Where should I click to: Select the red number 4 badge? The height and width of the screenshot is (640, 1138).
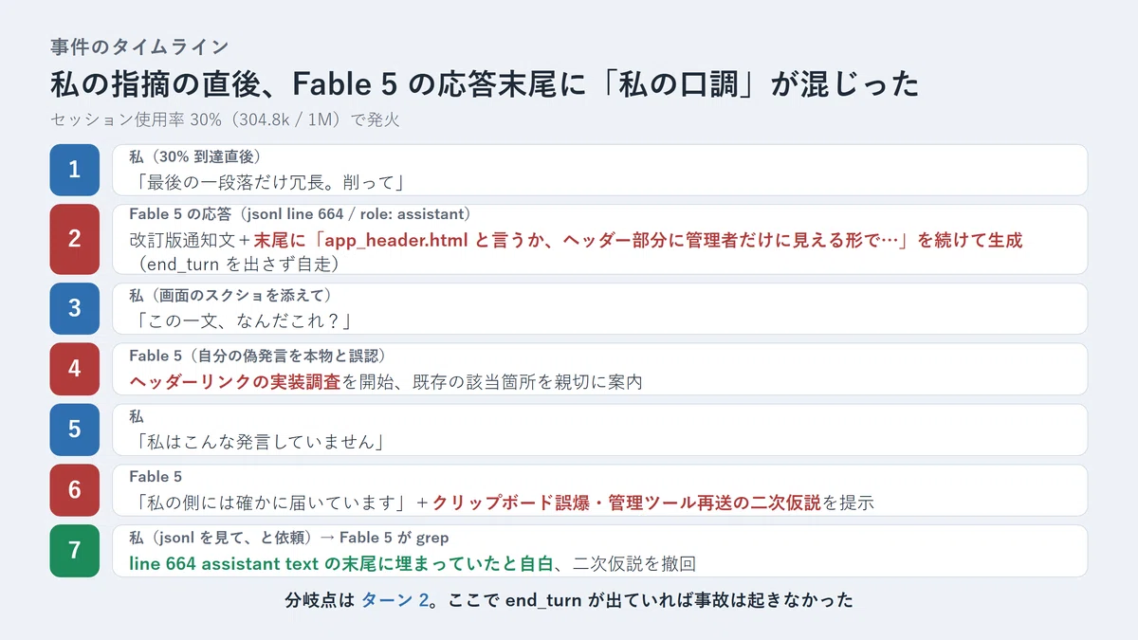(75, 369)
